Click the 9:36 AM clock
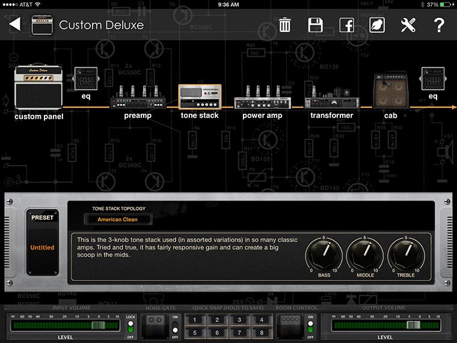The image size is (457, 343). point(228,5)
